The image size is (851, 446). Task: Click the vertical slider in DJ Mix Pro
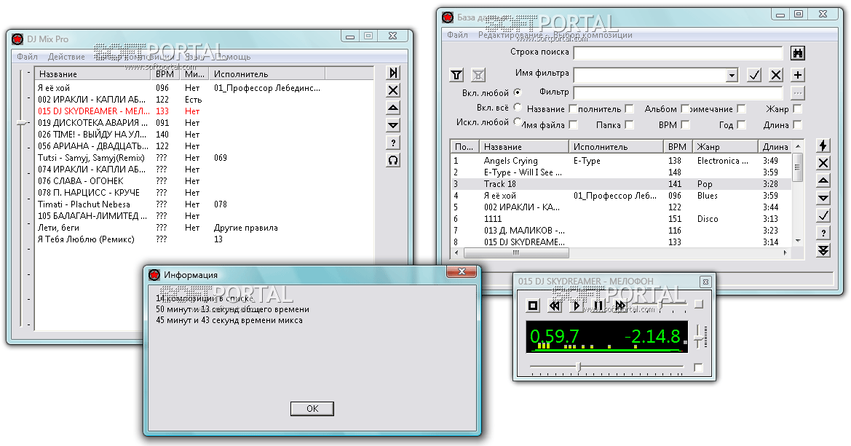[x=22, y=123]
